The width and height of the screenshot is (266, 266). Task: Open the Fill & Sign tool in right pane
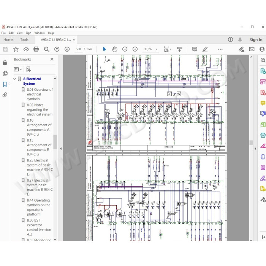click(263, 179)
